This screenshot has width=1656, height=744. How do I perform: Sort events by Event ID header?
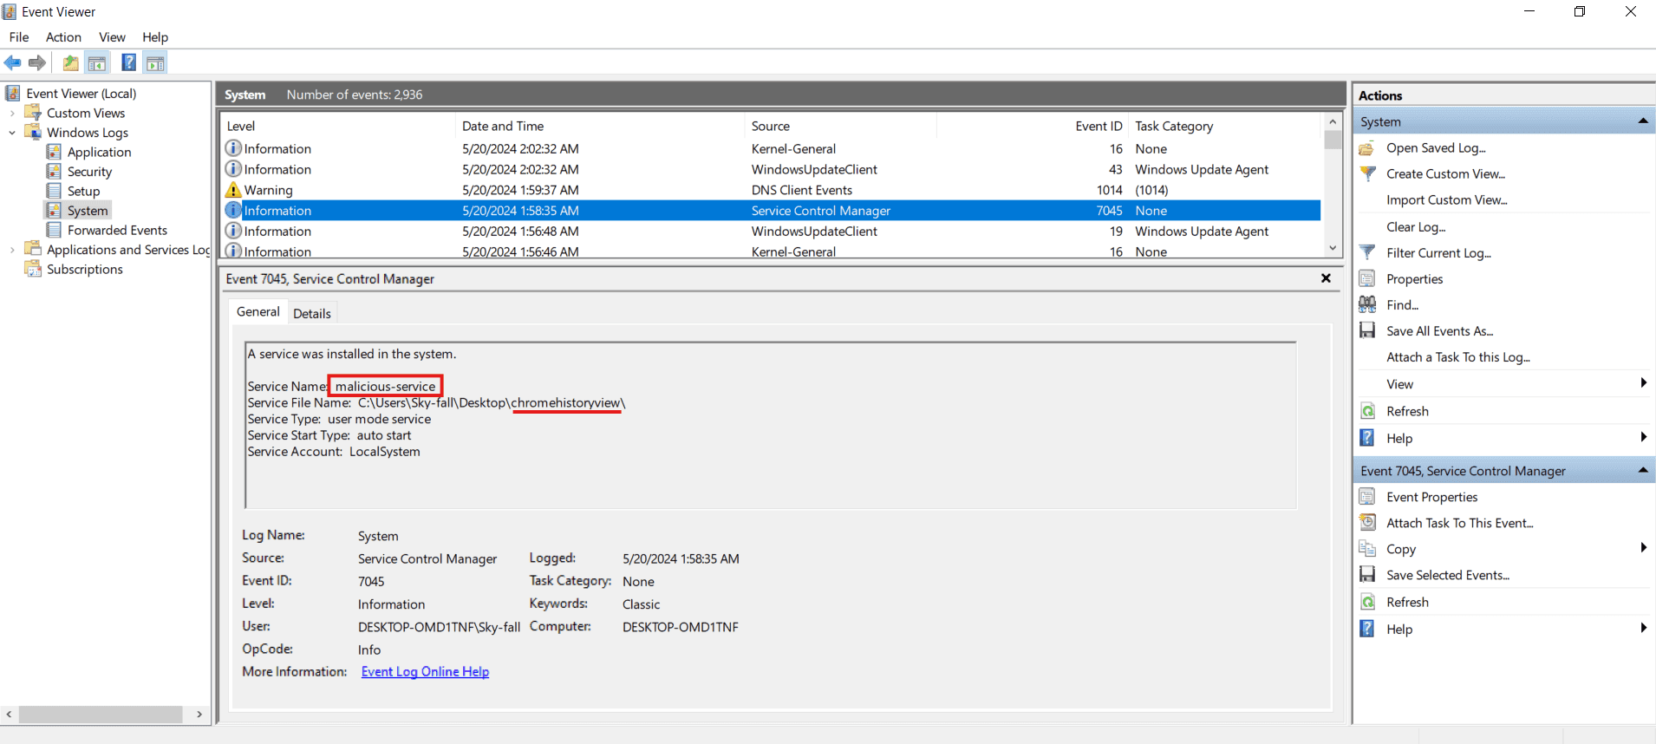tap(1033, 126)
